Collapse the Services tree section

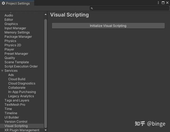[2, 71]
